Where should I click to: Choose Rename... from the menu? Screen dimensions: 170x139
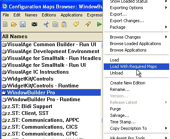(136, 89)
